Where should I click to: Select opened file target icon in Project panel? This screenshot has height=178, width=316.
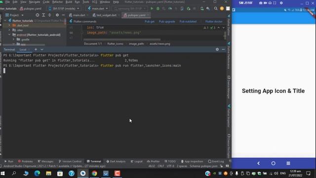point(38,15)
